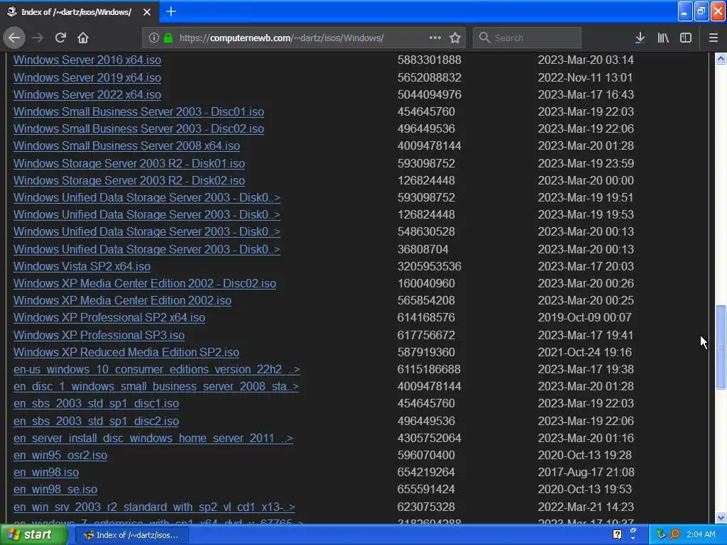This screenshot has height=545, width=727.
Task: Open the Windows Start menu
Action: click(x=33, y=535)
